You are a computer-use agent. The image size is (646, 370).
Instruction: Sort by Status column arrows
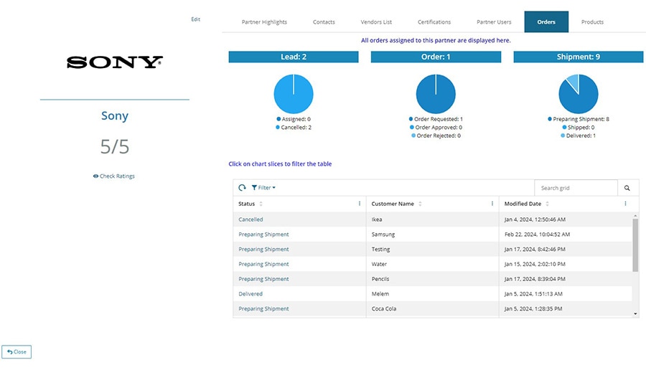coord(261,204)
